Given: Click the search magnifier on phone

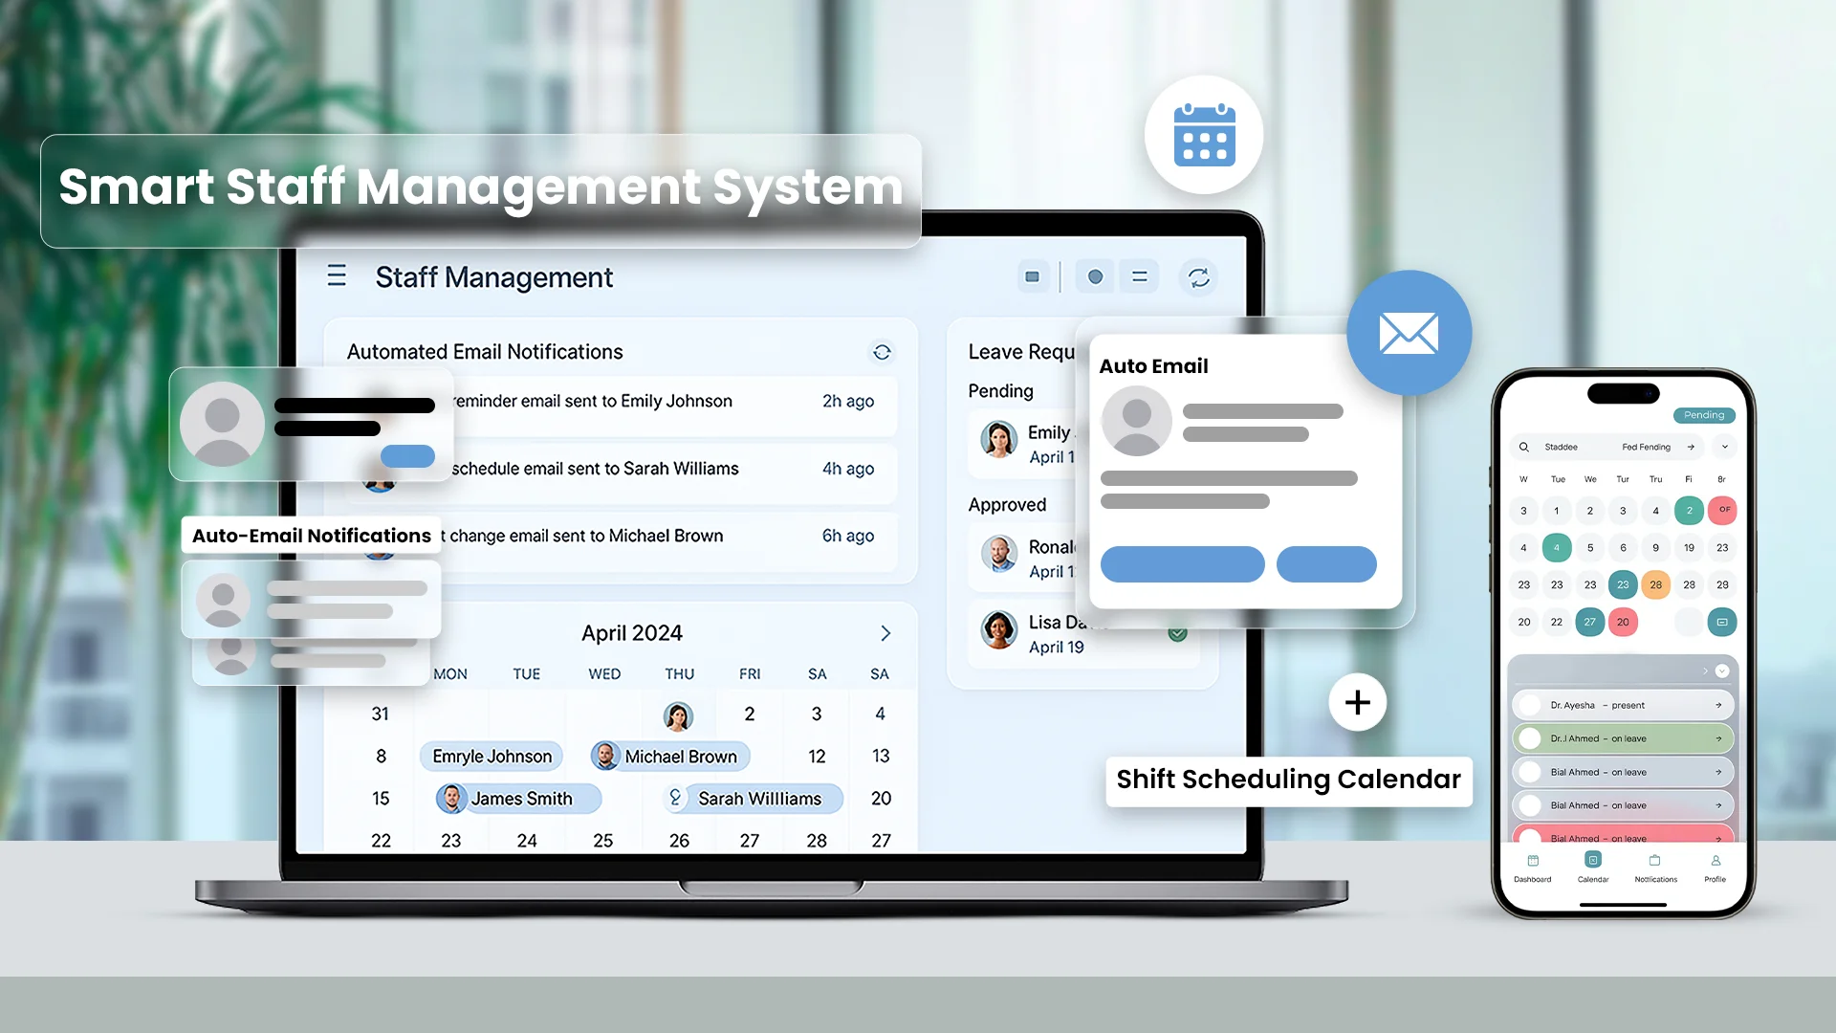Looking at the screenshot, I should coord(1524,447).
